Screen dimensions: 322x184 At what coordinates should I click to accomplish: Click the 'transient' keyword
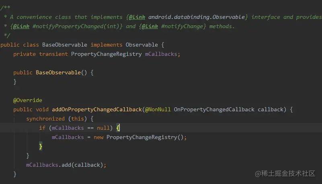(53, 54)
